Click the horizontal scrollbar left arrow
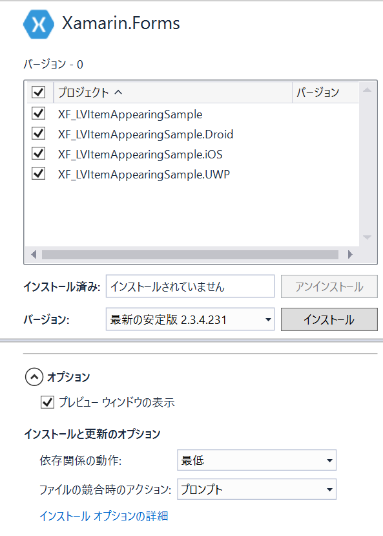Screen dimensions: 383x536 34,255
